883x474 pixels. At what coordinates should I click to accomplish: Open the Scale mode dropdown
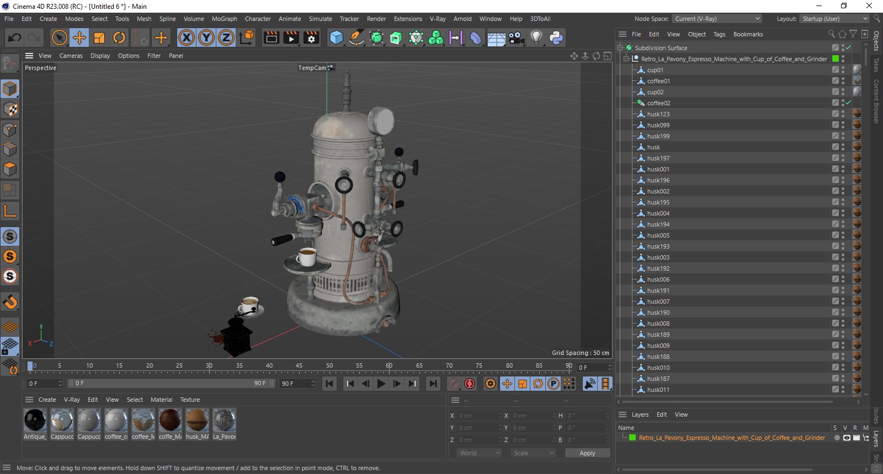pos(533,453)
